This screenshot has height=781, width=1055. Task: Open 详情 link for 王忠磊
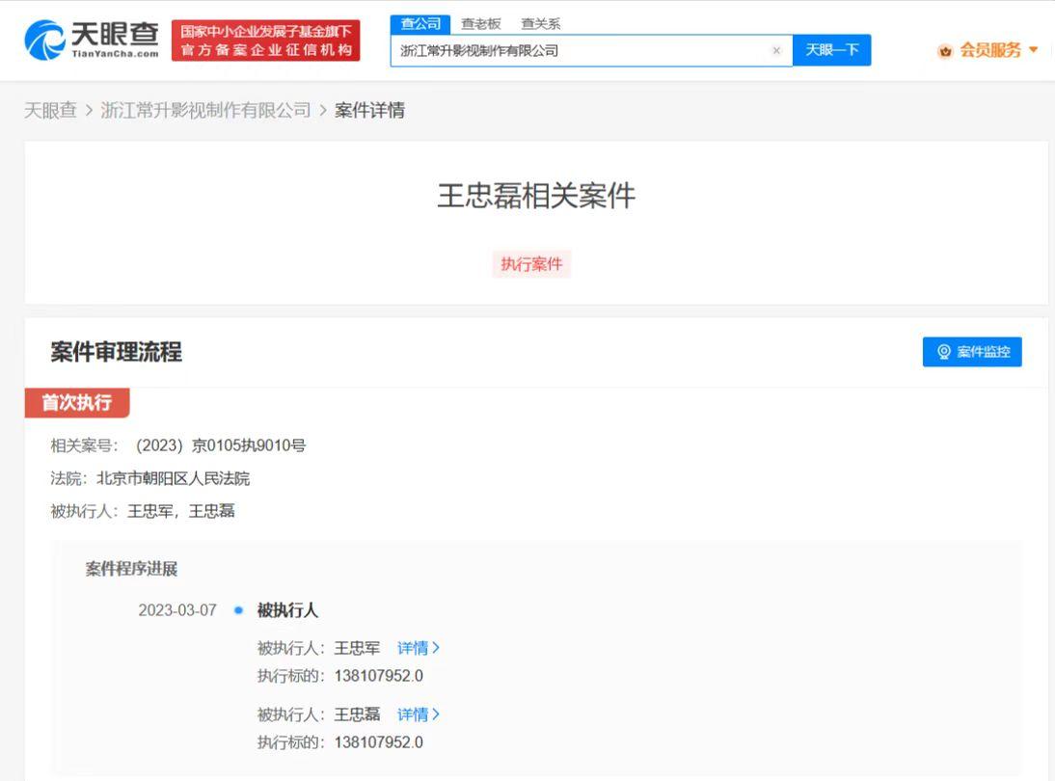coord(418,714)
